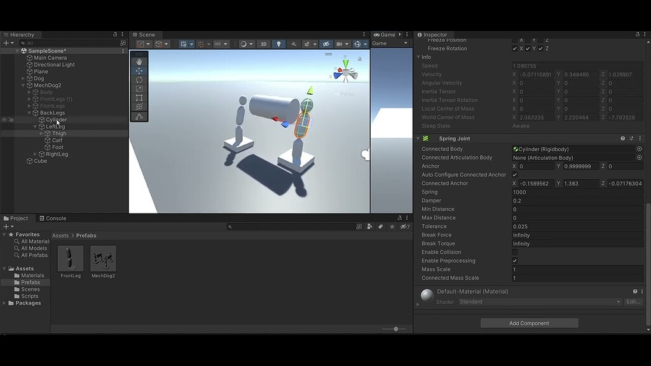Select the MechDog2 prefab thumbnail
Image resolution: width=651 pixels, height=366 pixels.
point(102,259)
